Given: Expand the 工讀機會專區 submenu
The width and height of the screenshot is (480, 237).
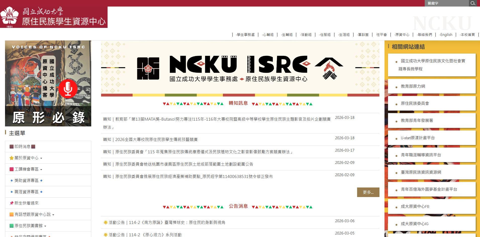Looking at the screenshot, I should (41, 170).
